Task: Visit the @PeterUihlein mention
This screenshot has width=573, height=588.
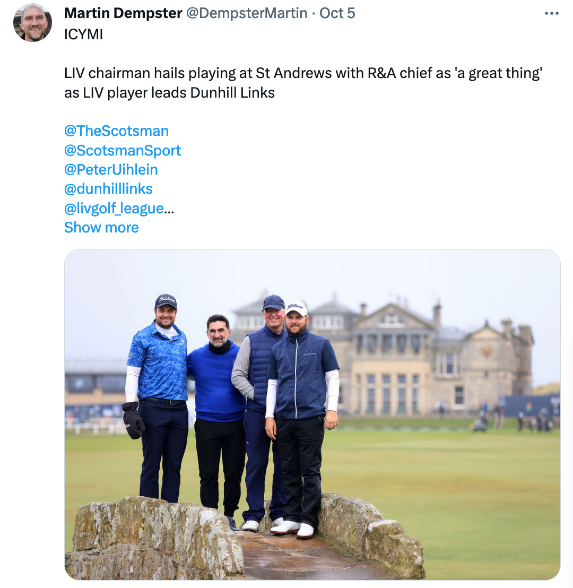Action: coord(111,169)
